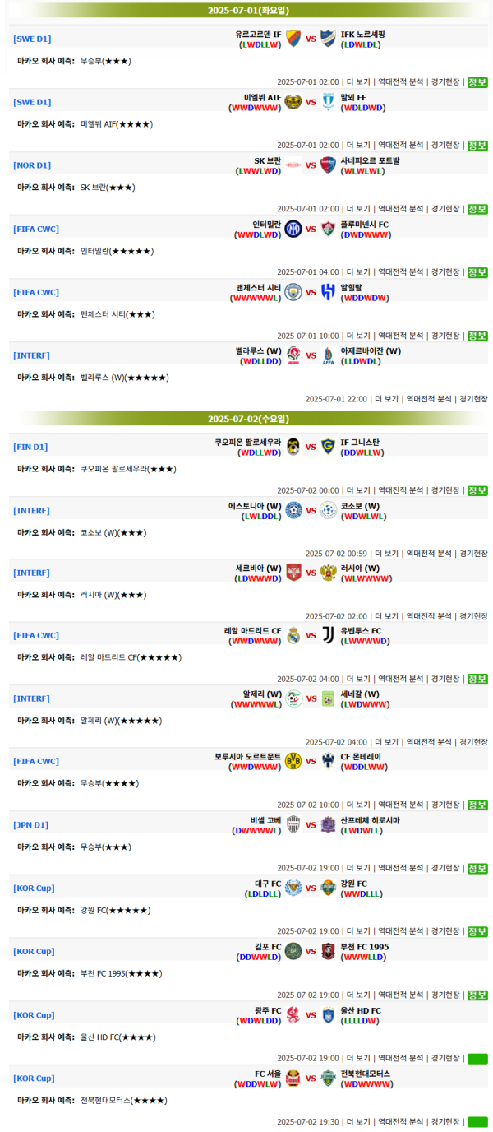
Task: Open the [JPN D1] league link
Action: [30, 824]
